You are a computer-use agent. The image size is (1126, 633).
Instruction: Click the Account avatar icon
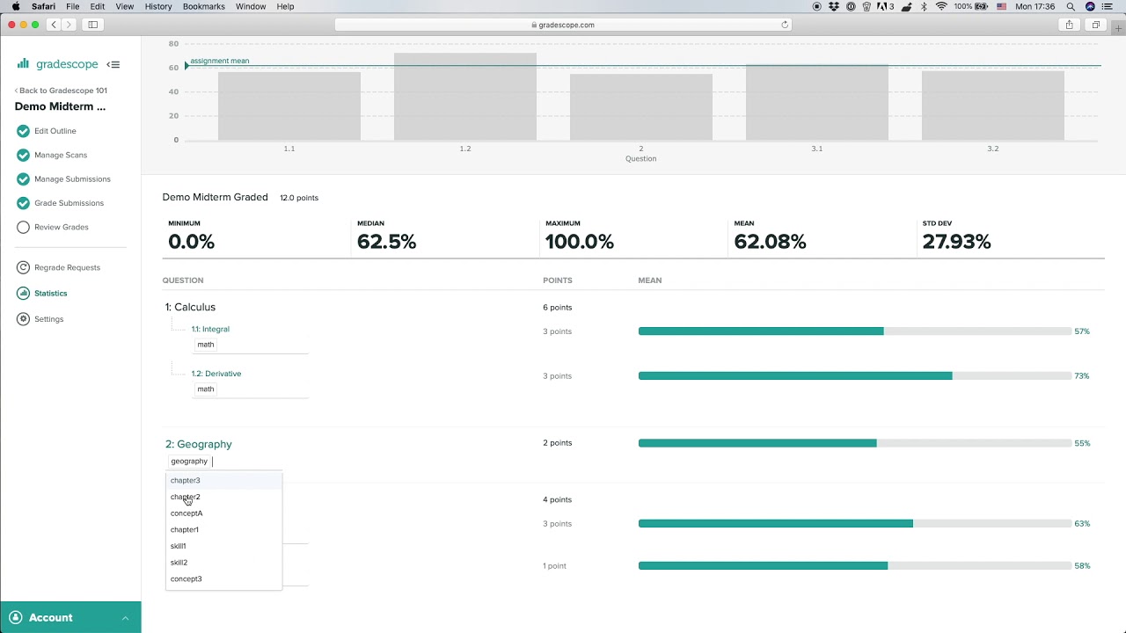tap(15, 617)
